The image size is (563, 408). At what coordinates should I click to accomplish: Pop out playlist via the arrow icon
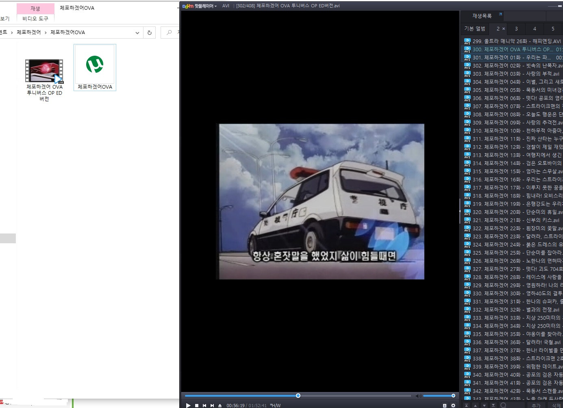pyautogui.click(x=500, y=14)
